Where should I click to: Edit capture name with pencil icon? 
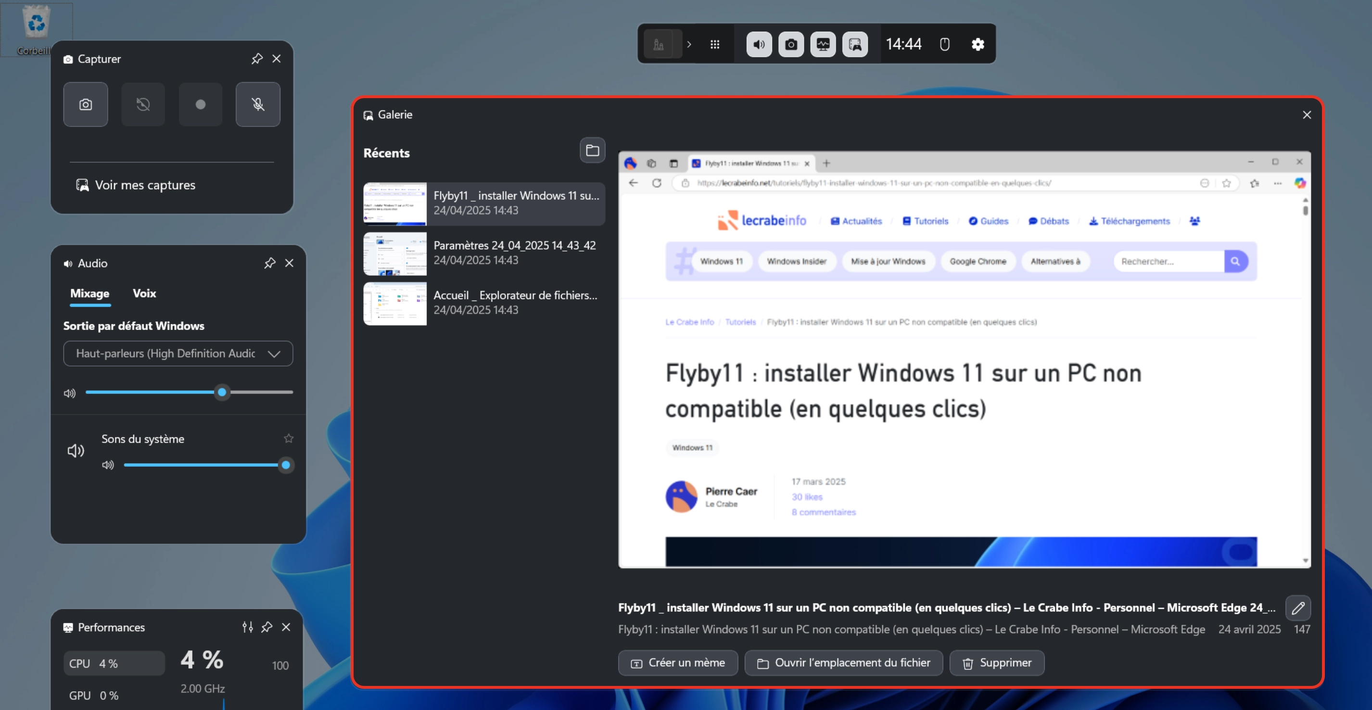click(x=1298, y=608)
